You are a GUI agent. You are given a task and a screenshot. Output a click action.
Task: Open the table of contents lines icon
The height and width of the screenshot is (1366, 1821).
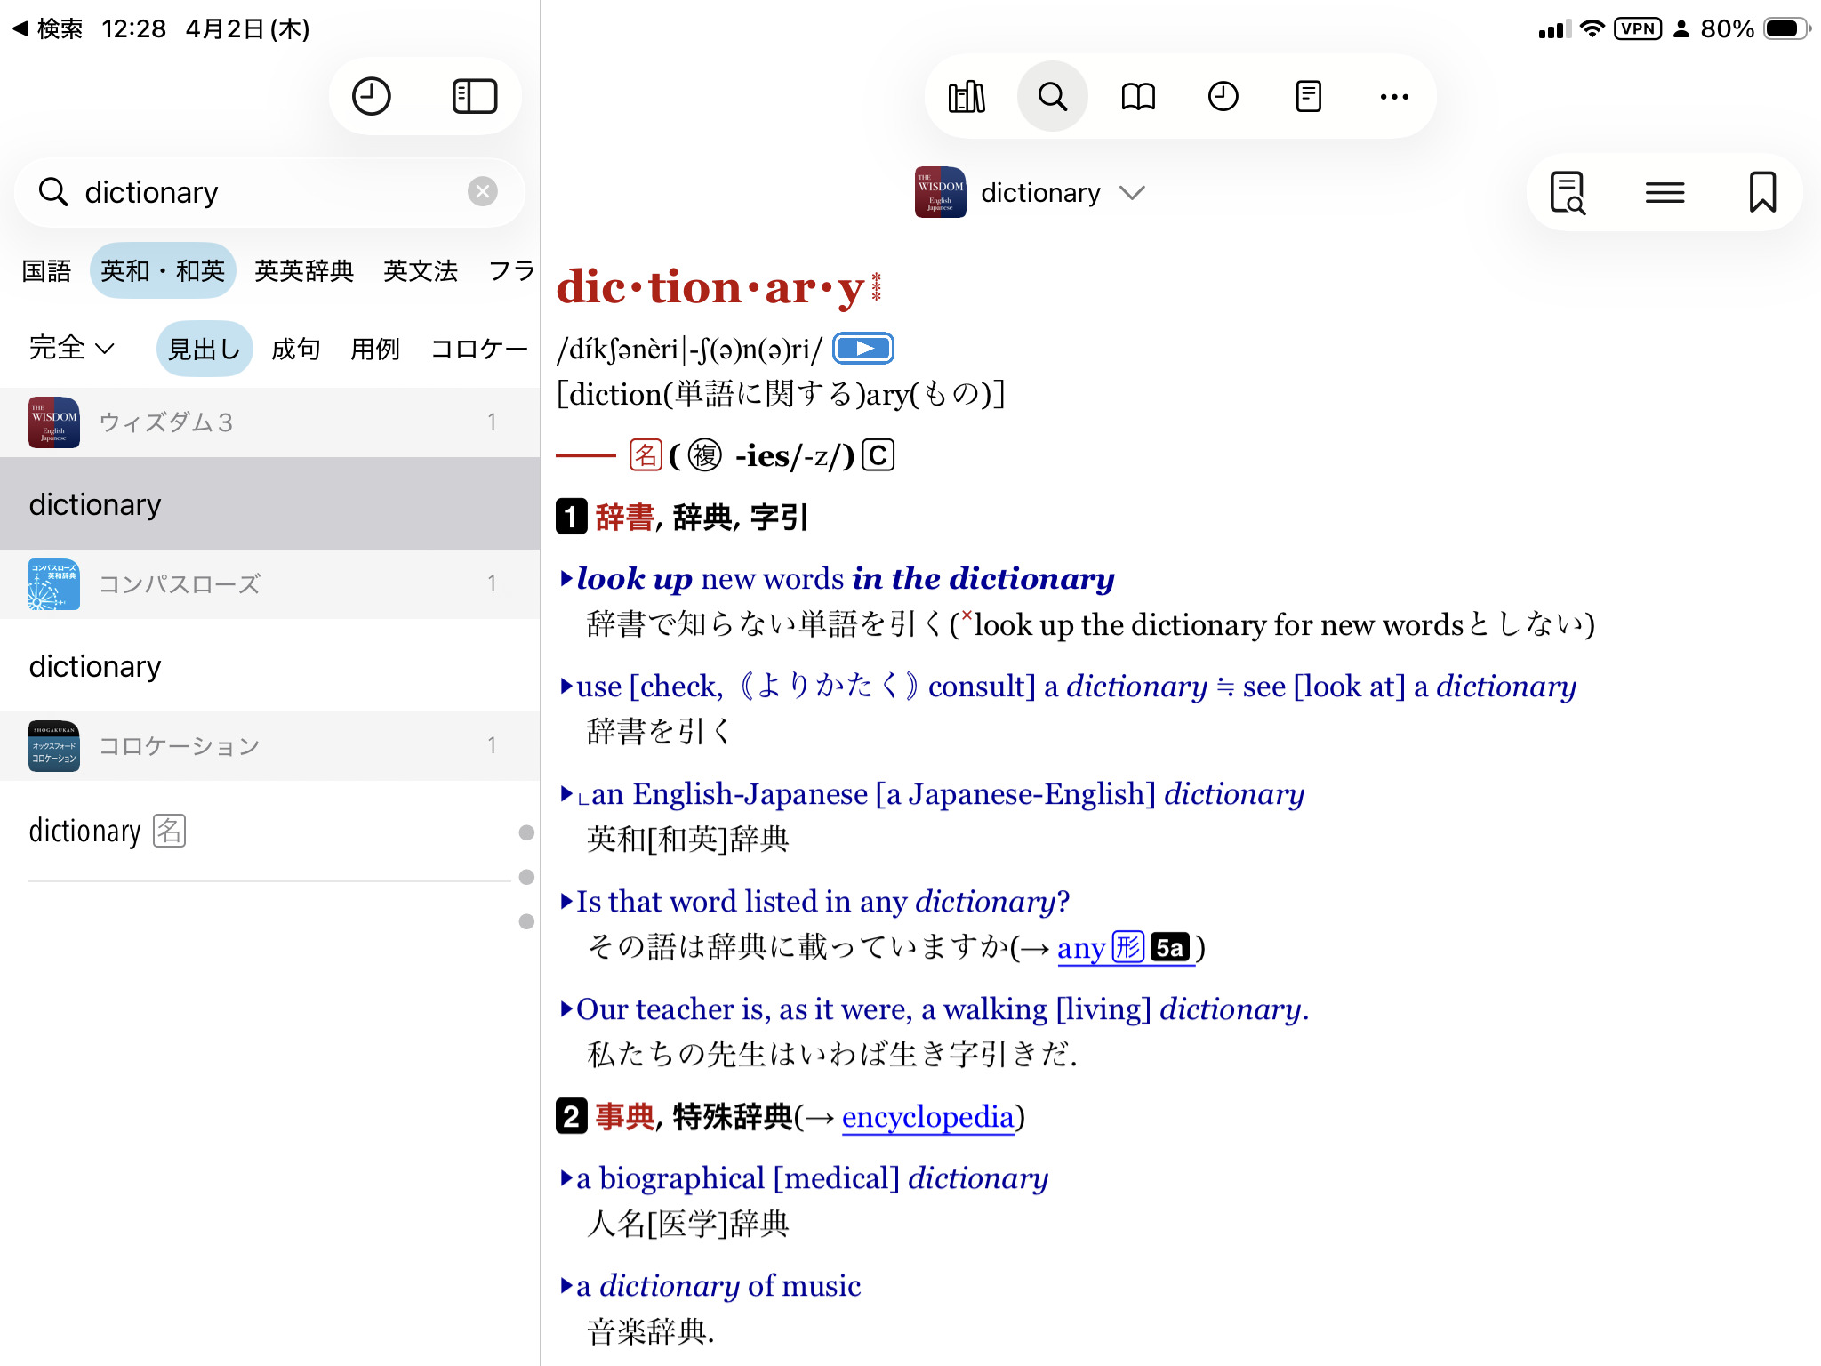1665,192
